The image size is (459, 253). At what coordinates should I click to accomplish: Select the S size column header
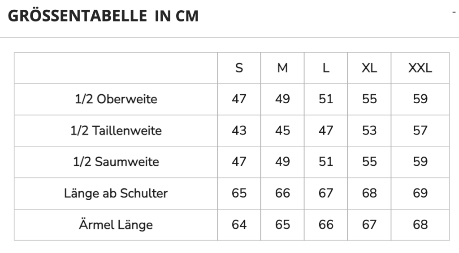[x=239, y=68]
